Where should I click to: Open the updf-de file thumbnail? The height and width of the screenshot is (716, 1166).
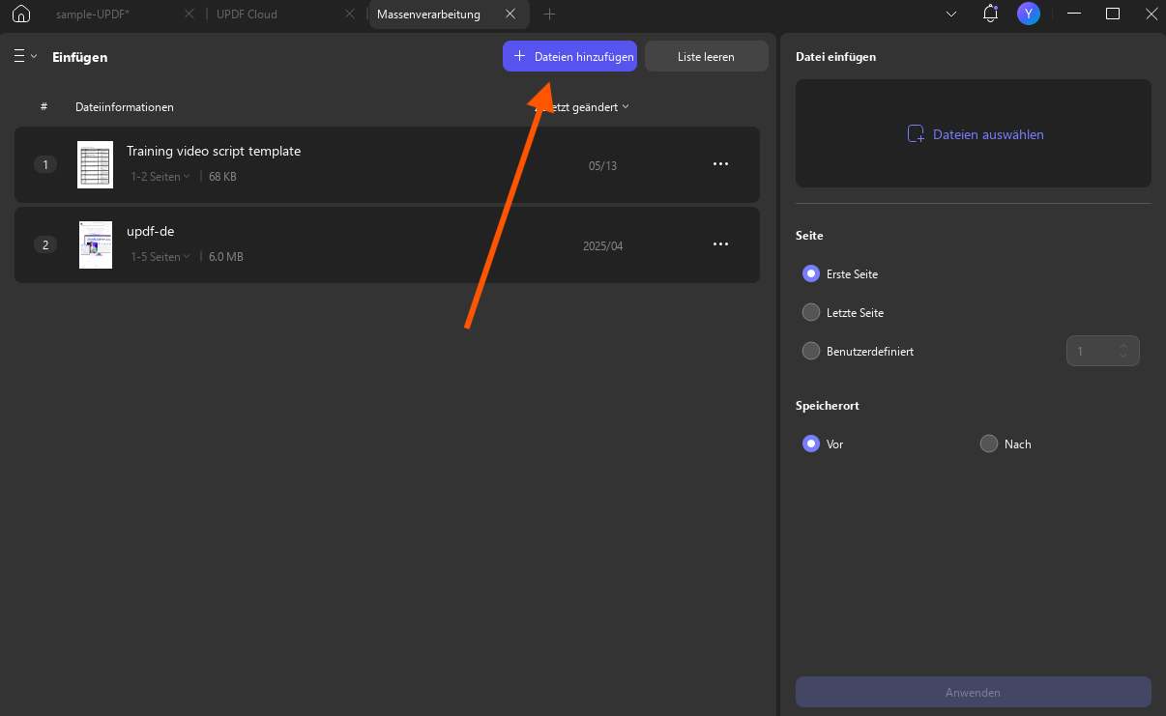click(96, 244)
